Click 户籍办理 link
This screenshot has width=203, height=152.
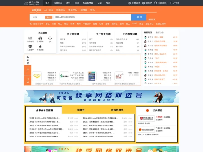coord(159,128)
